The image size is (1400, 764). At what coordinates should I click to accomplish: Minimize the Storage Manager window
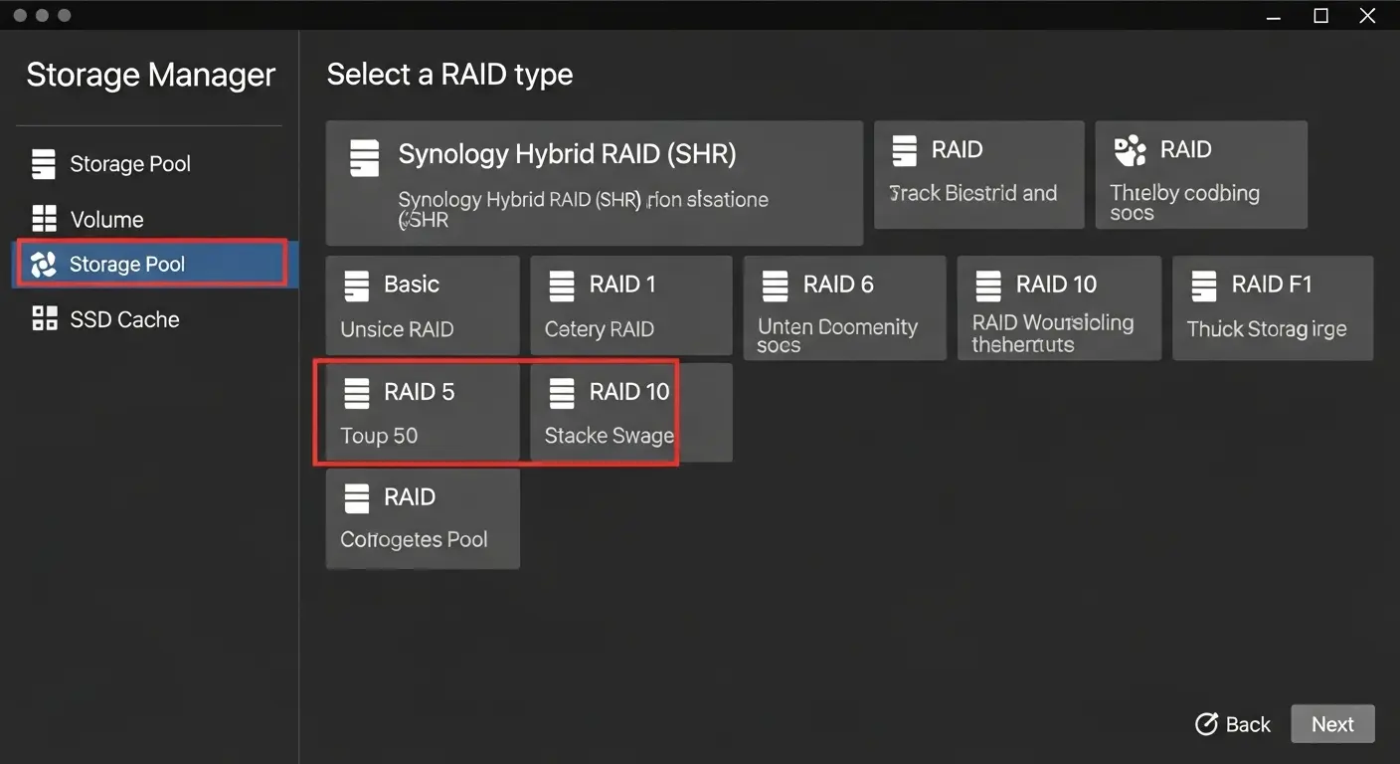coord(1275,16)
